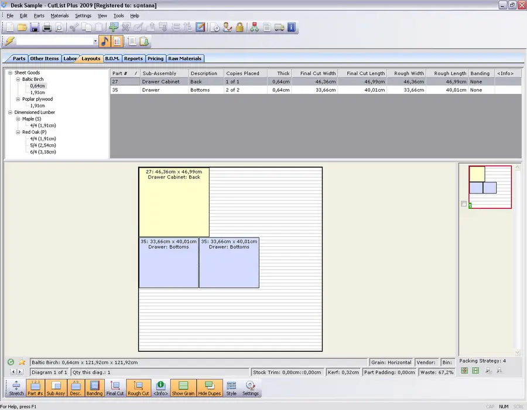This screenshot has width=527, height=410.
Task: Click the document list icon beside clipboard
Action: pos(132,41)
